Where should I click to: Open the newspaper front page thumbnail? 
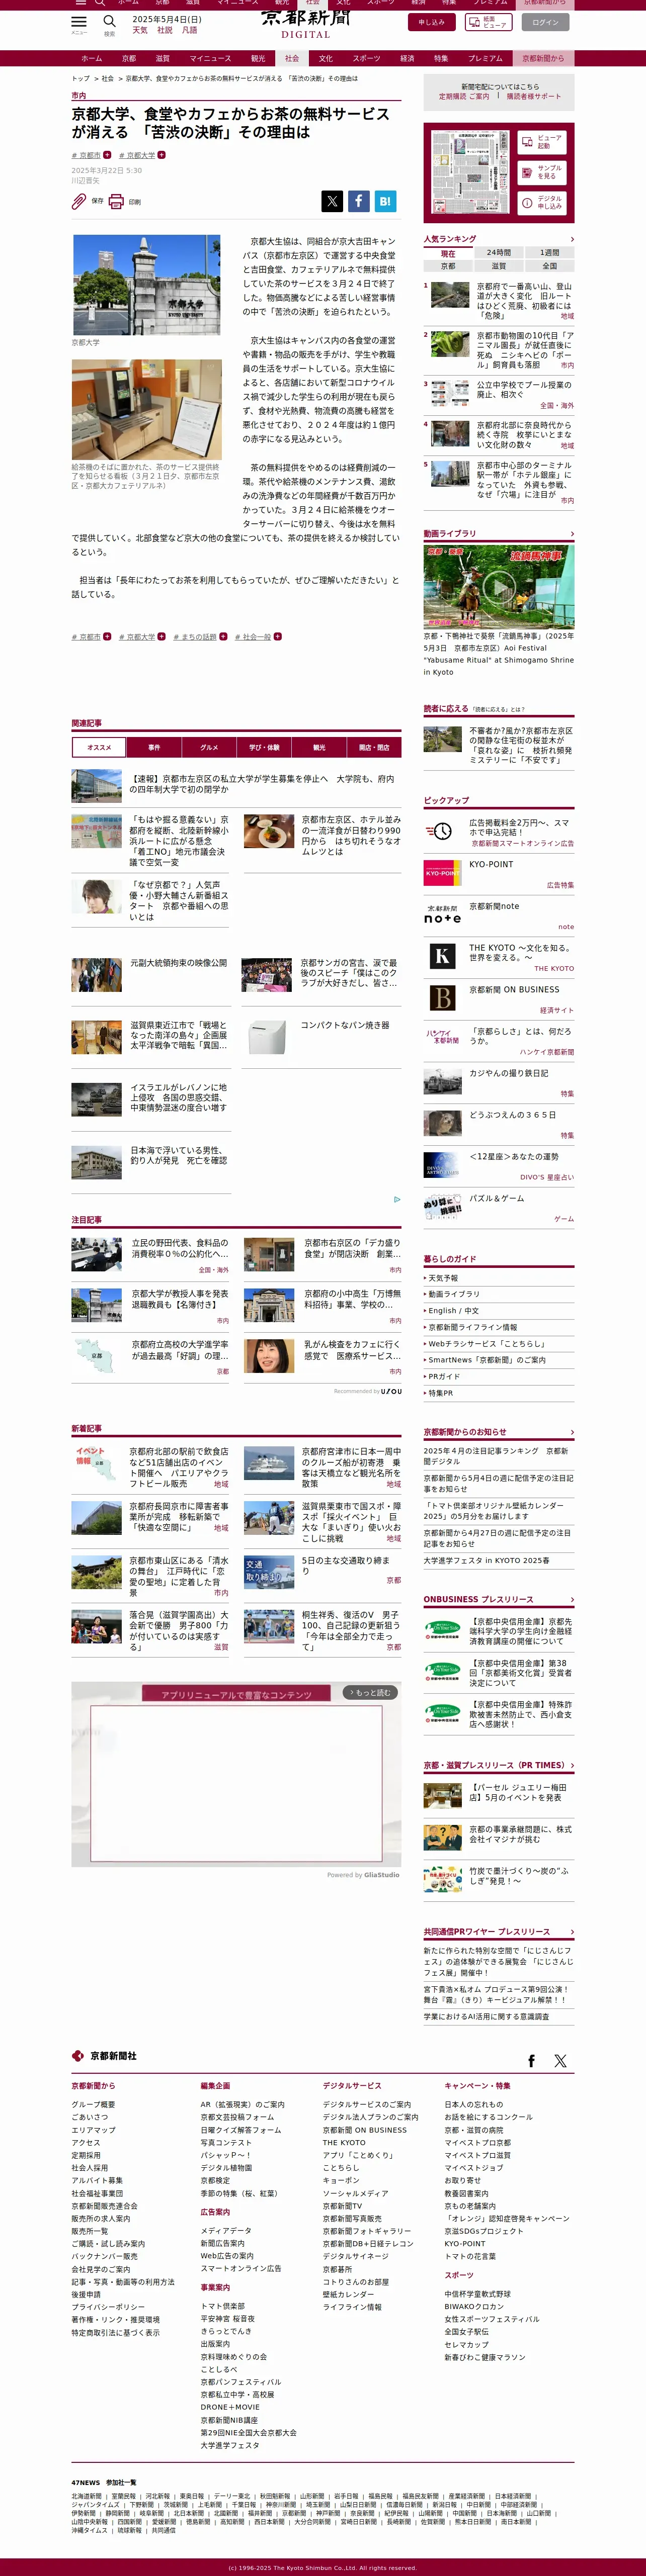(469, 171)
